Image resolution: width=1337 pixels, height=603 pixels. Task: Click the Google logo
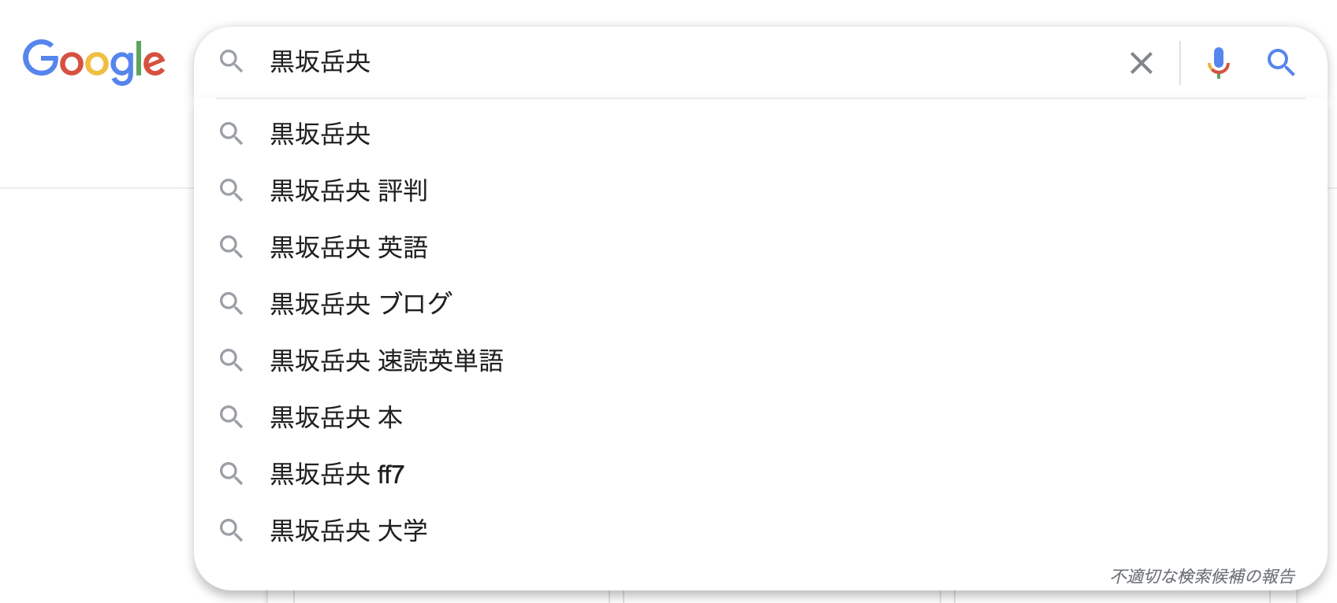[x=94, y=61]
